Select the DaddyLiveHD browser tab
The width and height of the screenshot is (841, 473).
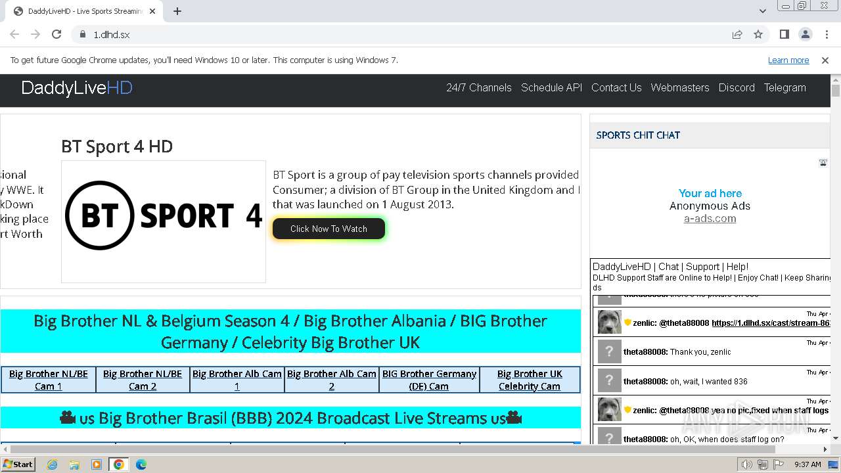tap(83, 11)
